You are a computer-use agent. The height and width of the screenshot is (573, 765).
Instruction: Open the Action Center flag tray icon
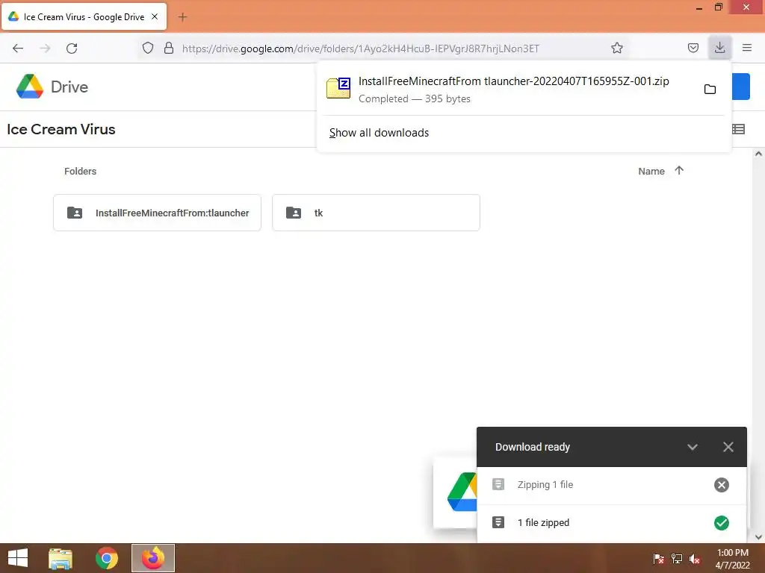658,559
